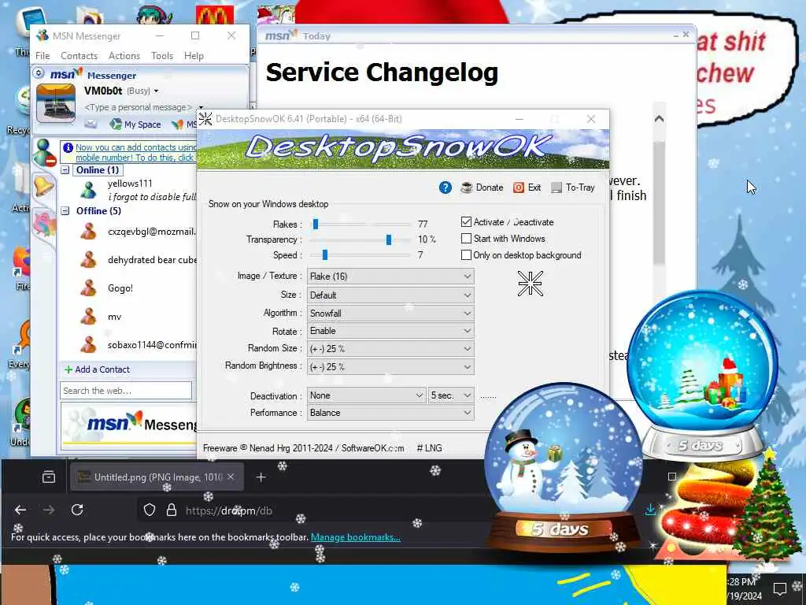Open the Firefox tab overview icon
Image resolution: width=806 pixels, height=605 pixels.
49,477
